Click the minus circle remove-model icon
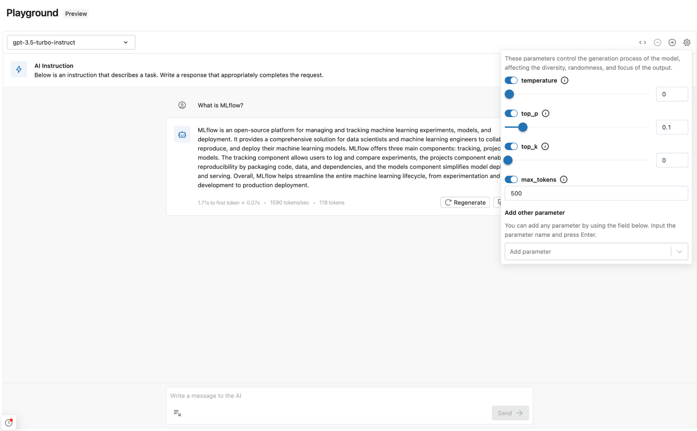Screen dimensions: 697x431 point(657,43)
